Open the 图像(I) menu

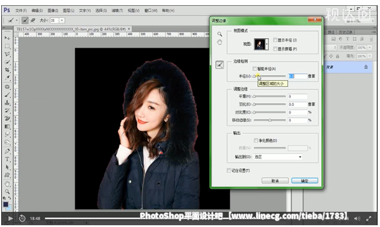tap(53, 11)
